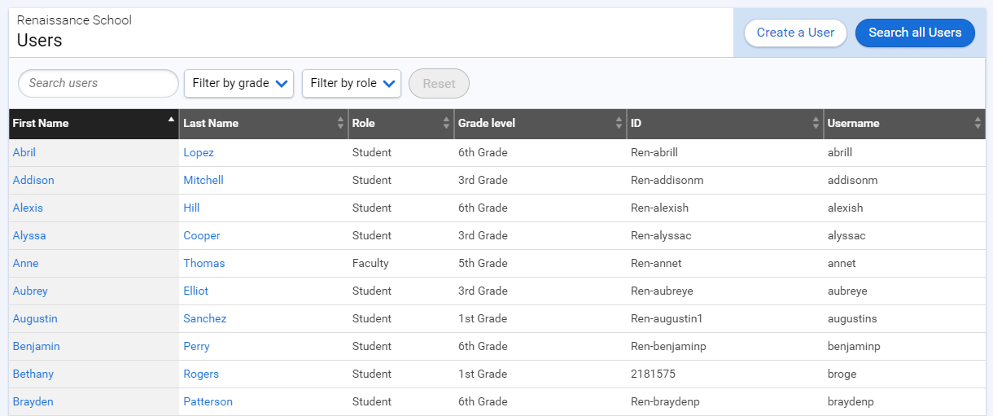Select the Faculty role cell for Anne

370,263
